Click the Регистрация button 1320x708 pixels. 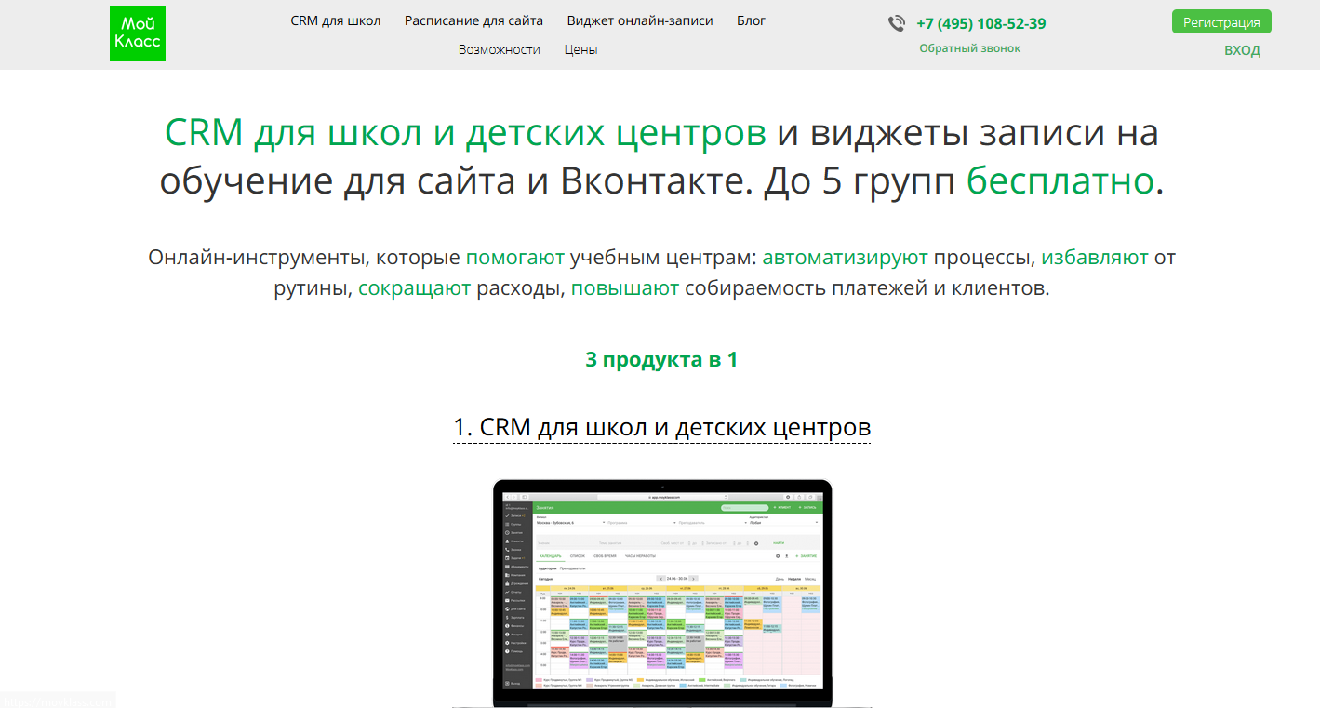1221,22
